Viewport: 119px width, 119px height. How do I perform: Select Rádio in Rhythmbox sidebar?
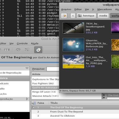point(15,89)
